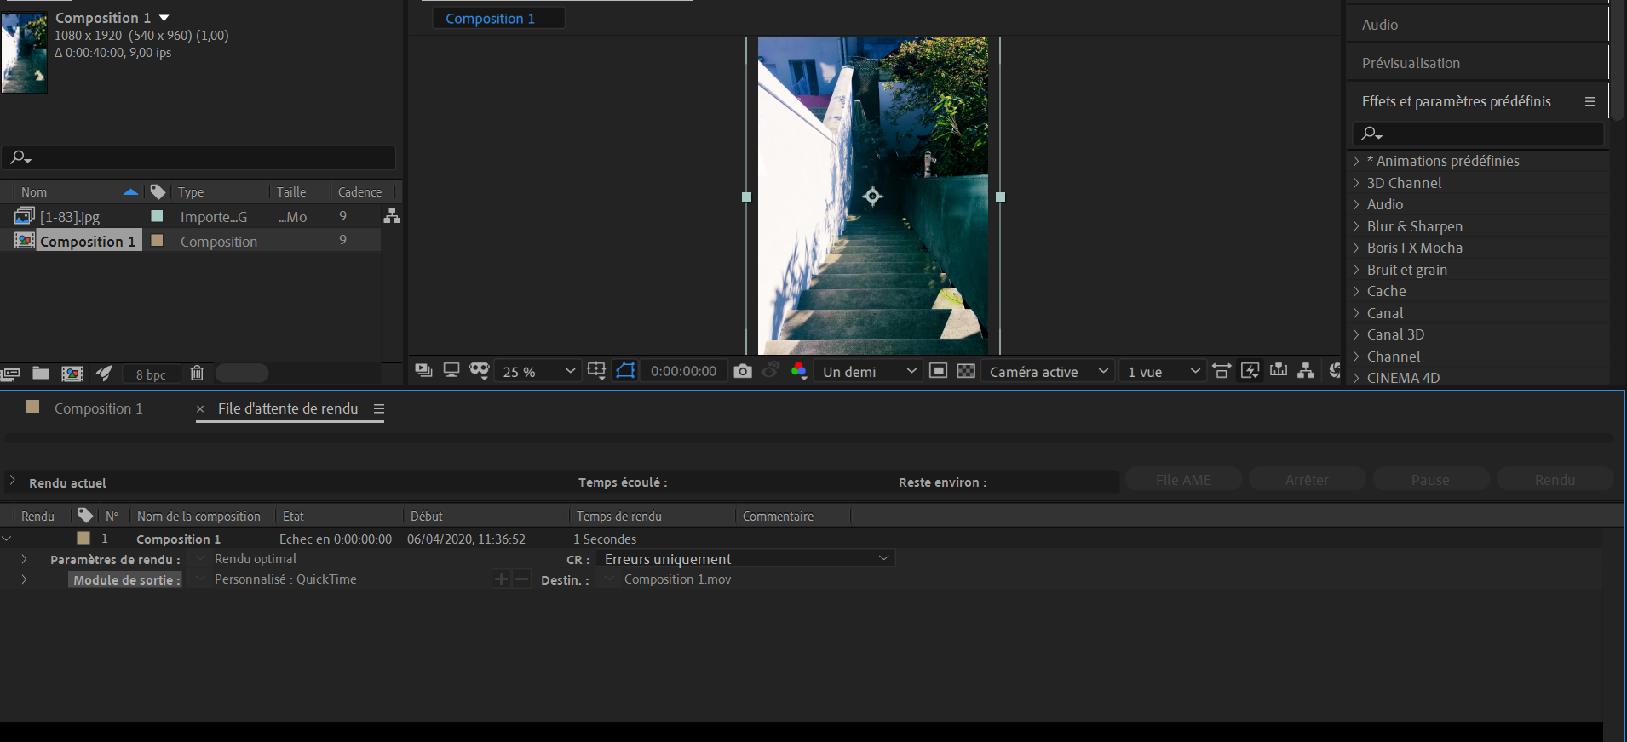Open the project flowchart icon

[x=392, y=216]
